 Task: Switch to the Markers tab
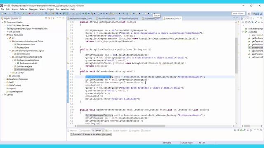[x=73, y=131]
